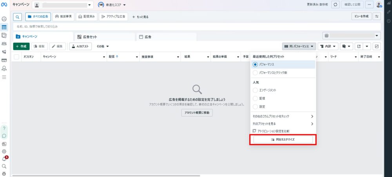Viewport: 392px width, 177px height.
Task: Open the notifications bell in left sidebar
Action: [x=4, y=159]
